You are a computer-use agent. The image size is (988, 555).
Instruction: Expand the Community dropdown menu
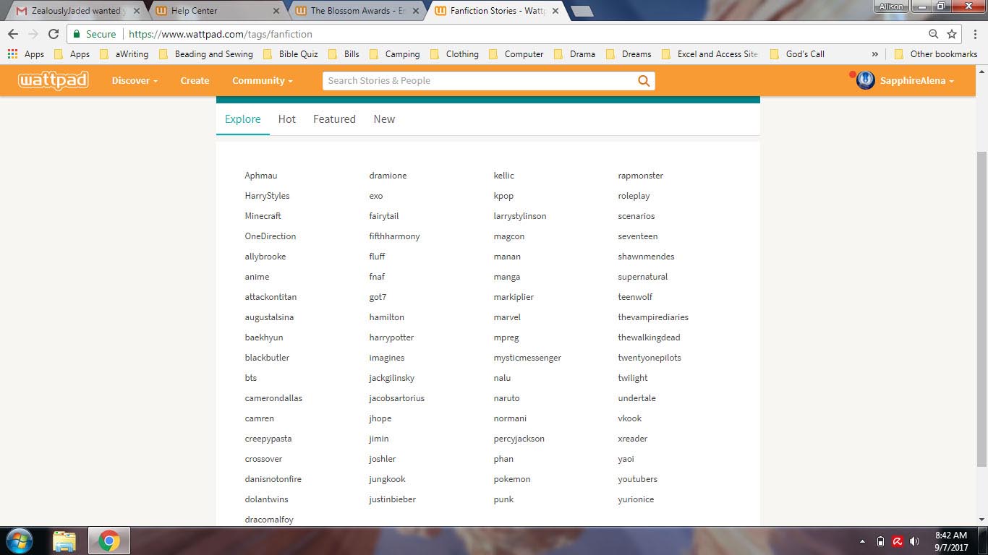[263, 81]
